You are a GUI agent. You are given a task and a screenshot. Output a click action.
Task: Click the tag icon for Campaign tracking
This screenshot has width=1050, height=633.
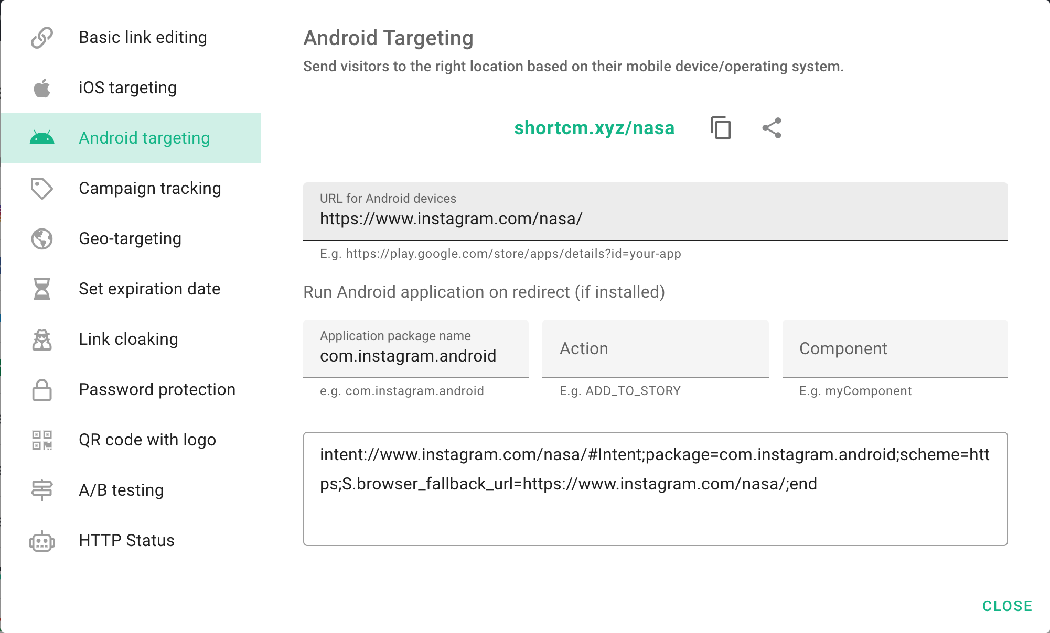tap(42, 189)
